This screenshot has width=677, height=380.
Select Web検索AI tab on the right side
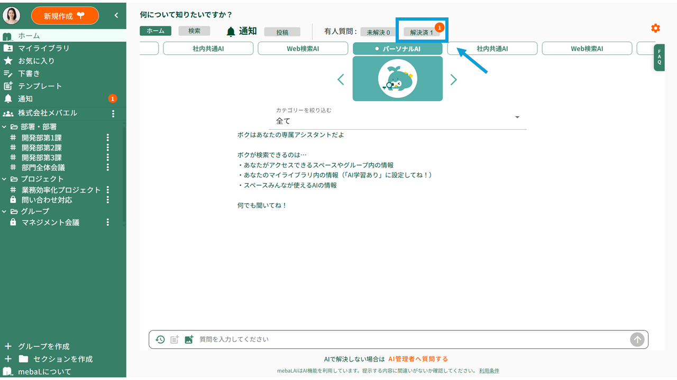587,49
